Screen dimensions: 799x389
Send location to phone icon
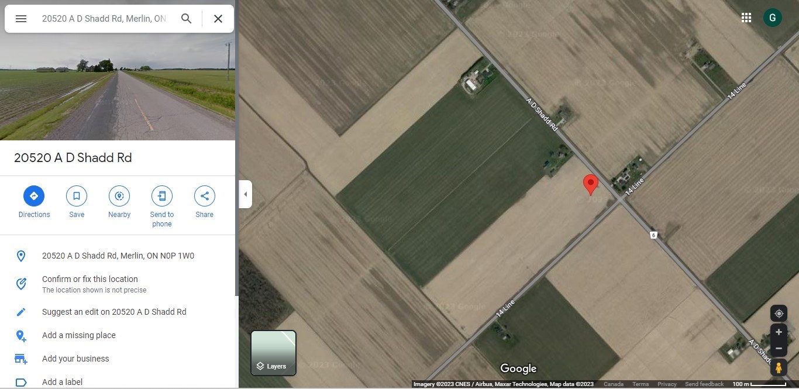pos(162,206)
